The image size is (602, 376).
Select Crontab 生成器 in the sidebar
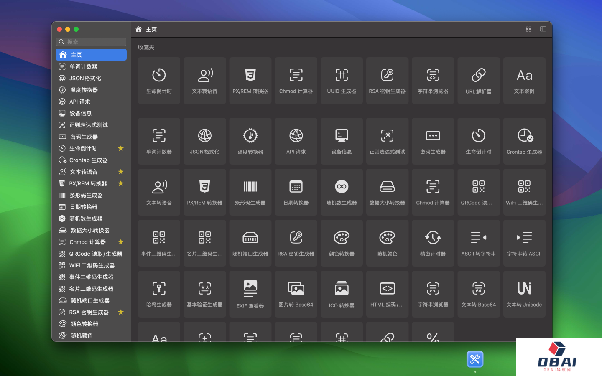(x=91, y=160)
